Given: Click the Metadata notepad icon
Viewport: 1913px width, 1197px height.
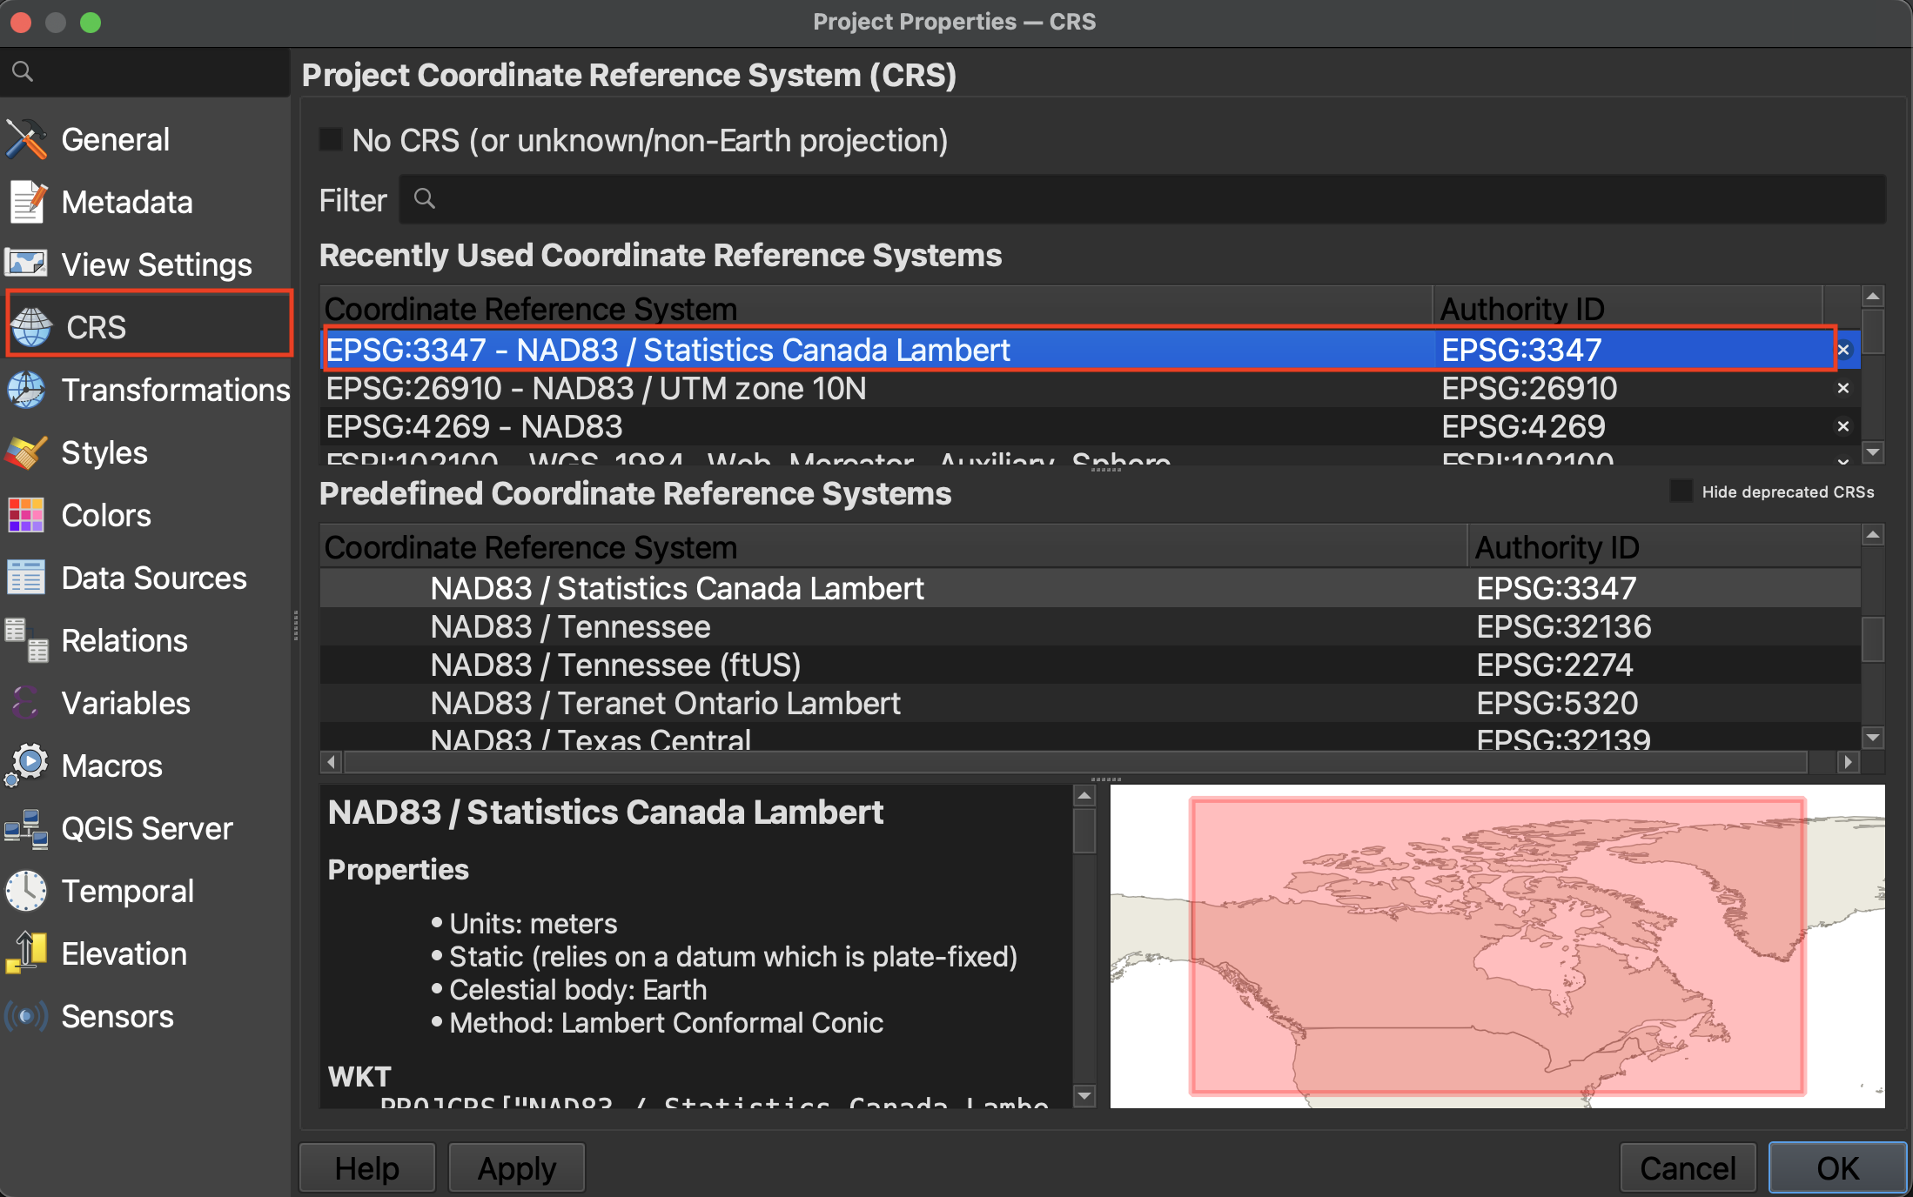Looking at the screenshot, I should pyautogui.click(x=26, y=202).
